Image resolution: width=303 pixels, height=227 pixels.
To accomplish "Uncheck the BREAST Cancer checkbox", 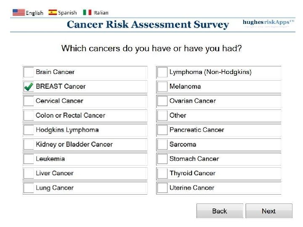I will (x=29, y=87).
